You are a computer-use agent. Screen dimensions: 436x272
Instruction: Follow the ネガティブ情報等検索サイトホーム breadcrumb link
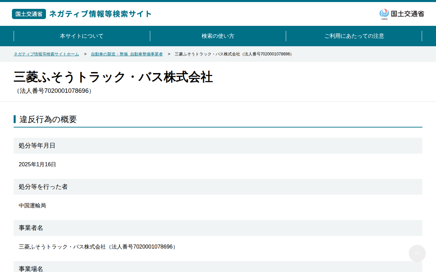coord(46,54)
